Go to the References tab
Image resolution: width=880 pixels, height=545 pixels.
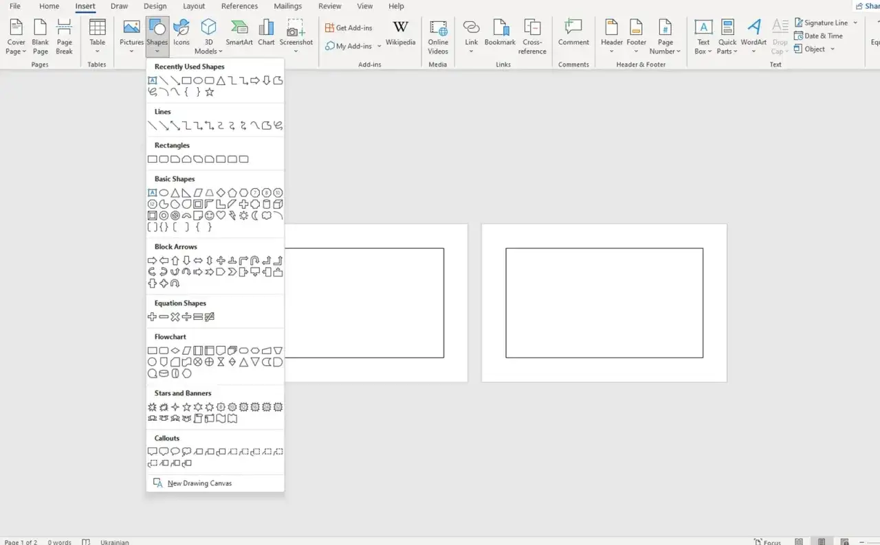click(x=240, y=6)
